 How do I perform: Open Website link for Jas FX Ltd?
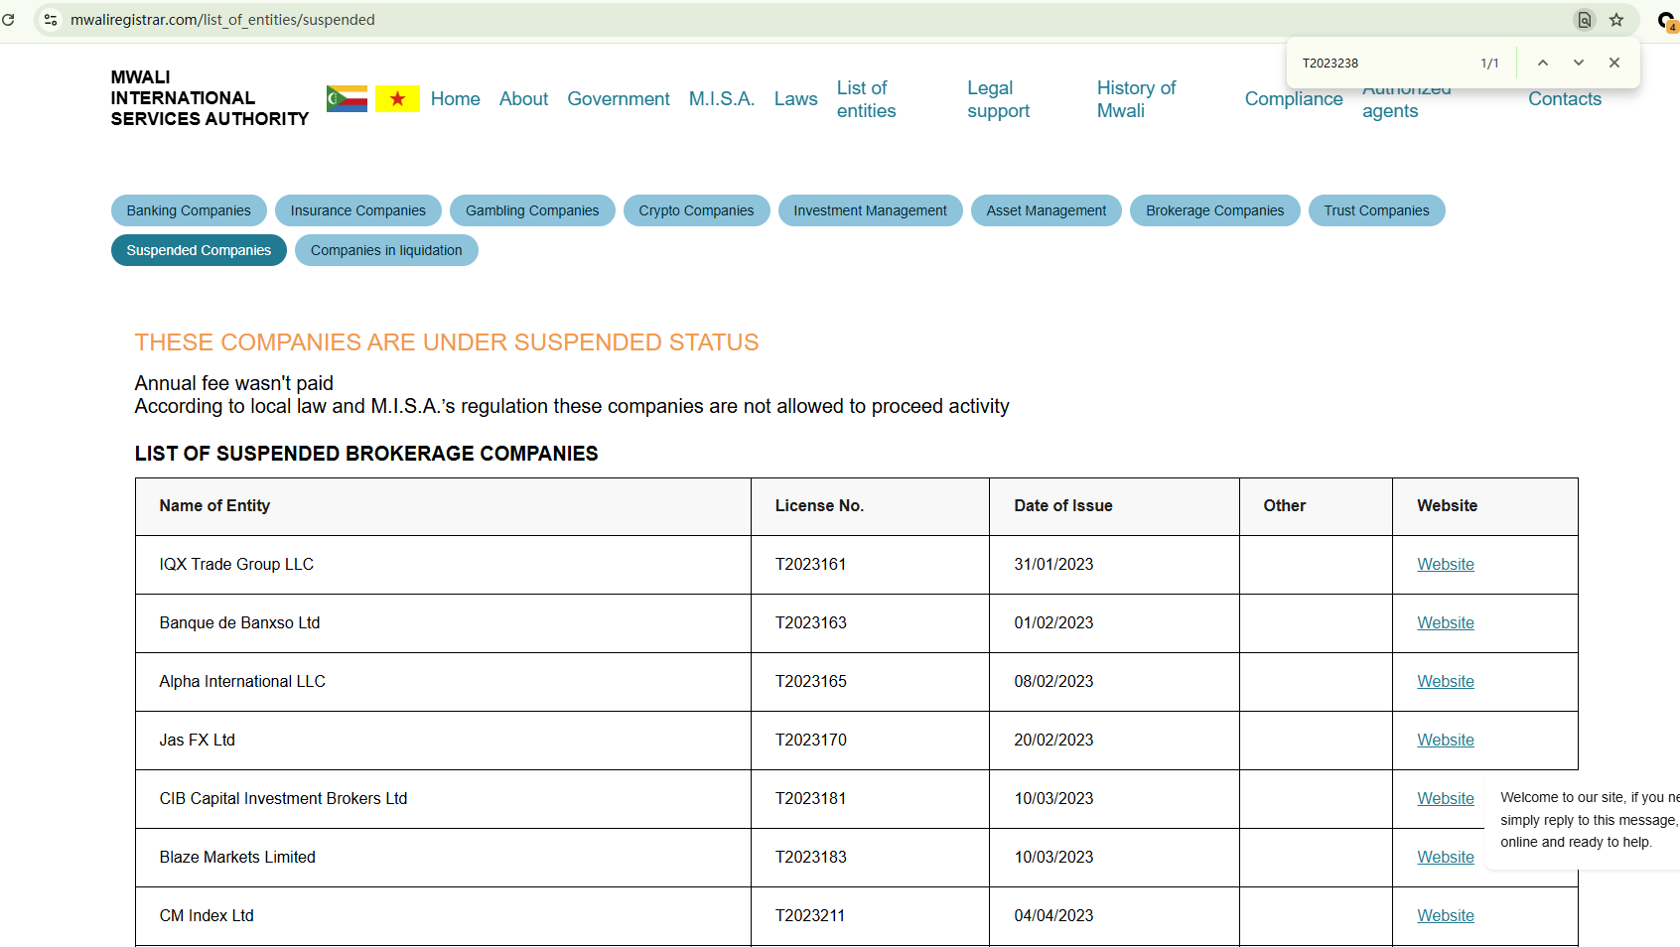(1445, 740)
